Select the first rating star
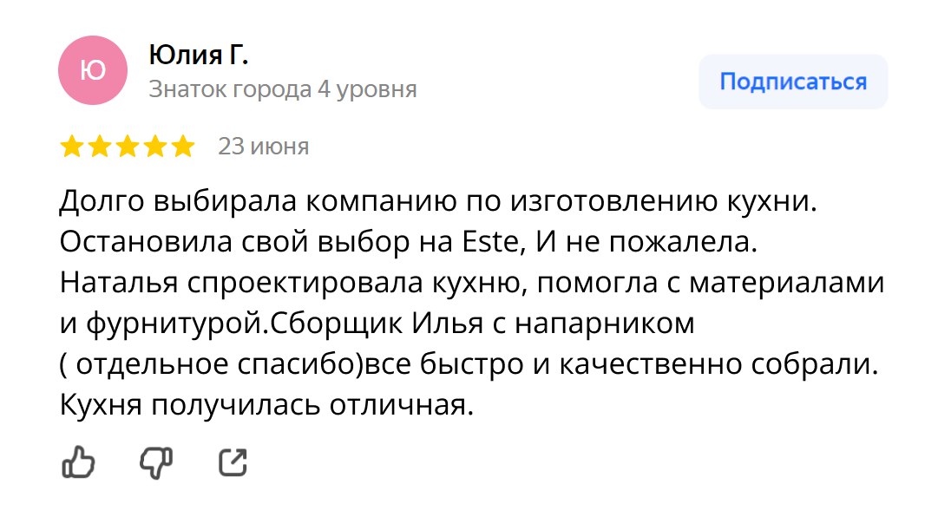Screen dimensions: 938x510 pos(72,147)
